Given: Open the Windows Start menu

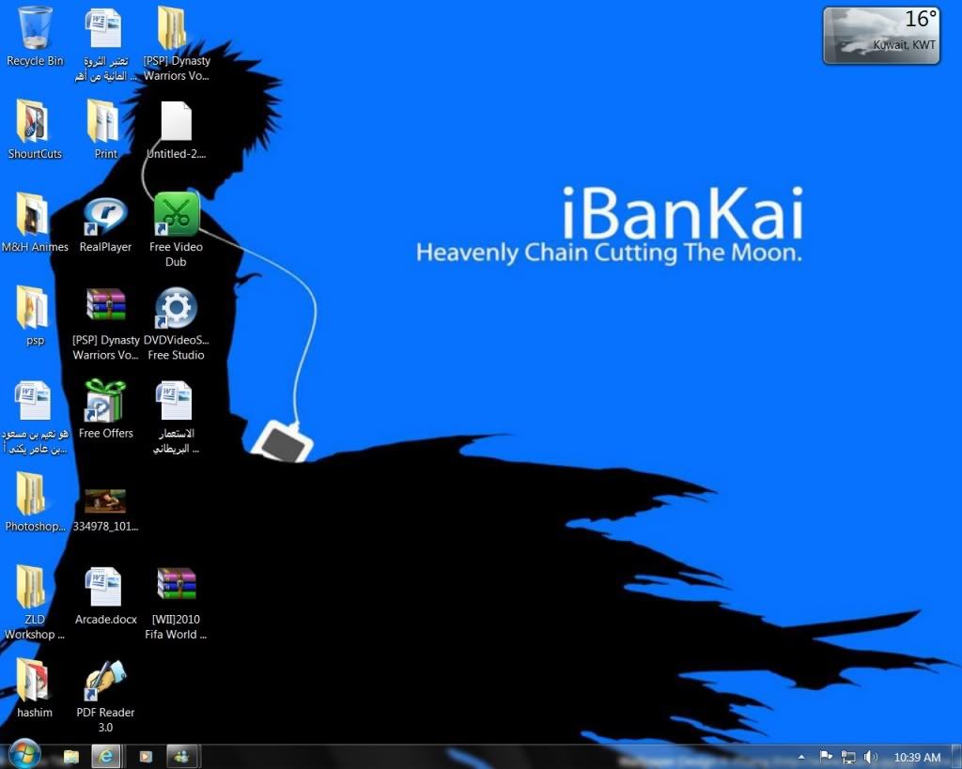Looking at the screenshot, I should [x=23, y=755].
